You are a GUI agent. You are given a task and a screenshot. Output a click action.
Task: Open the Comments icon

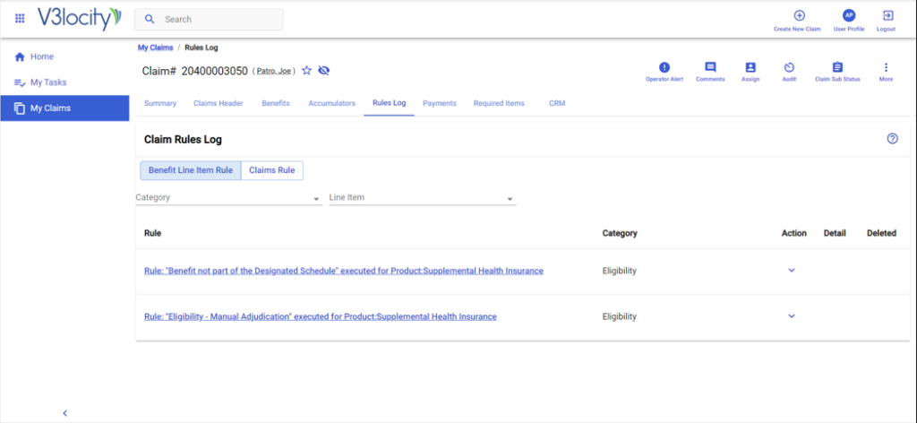click(710, 68)
